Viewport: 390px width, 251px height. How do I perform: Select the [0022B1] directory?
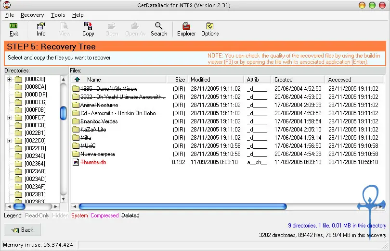[35, 133]
